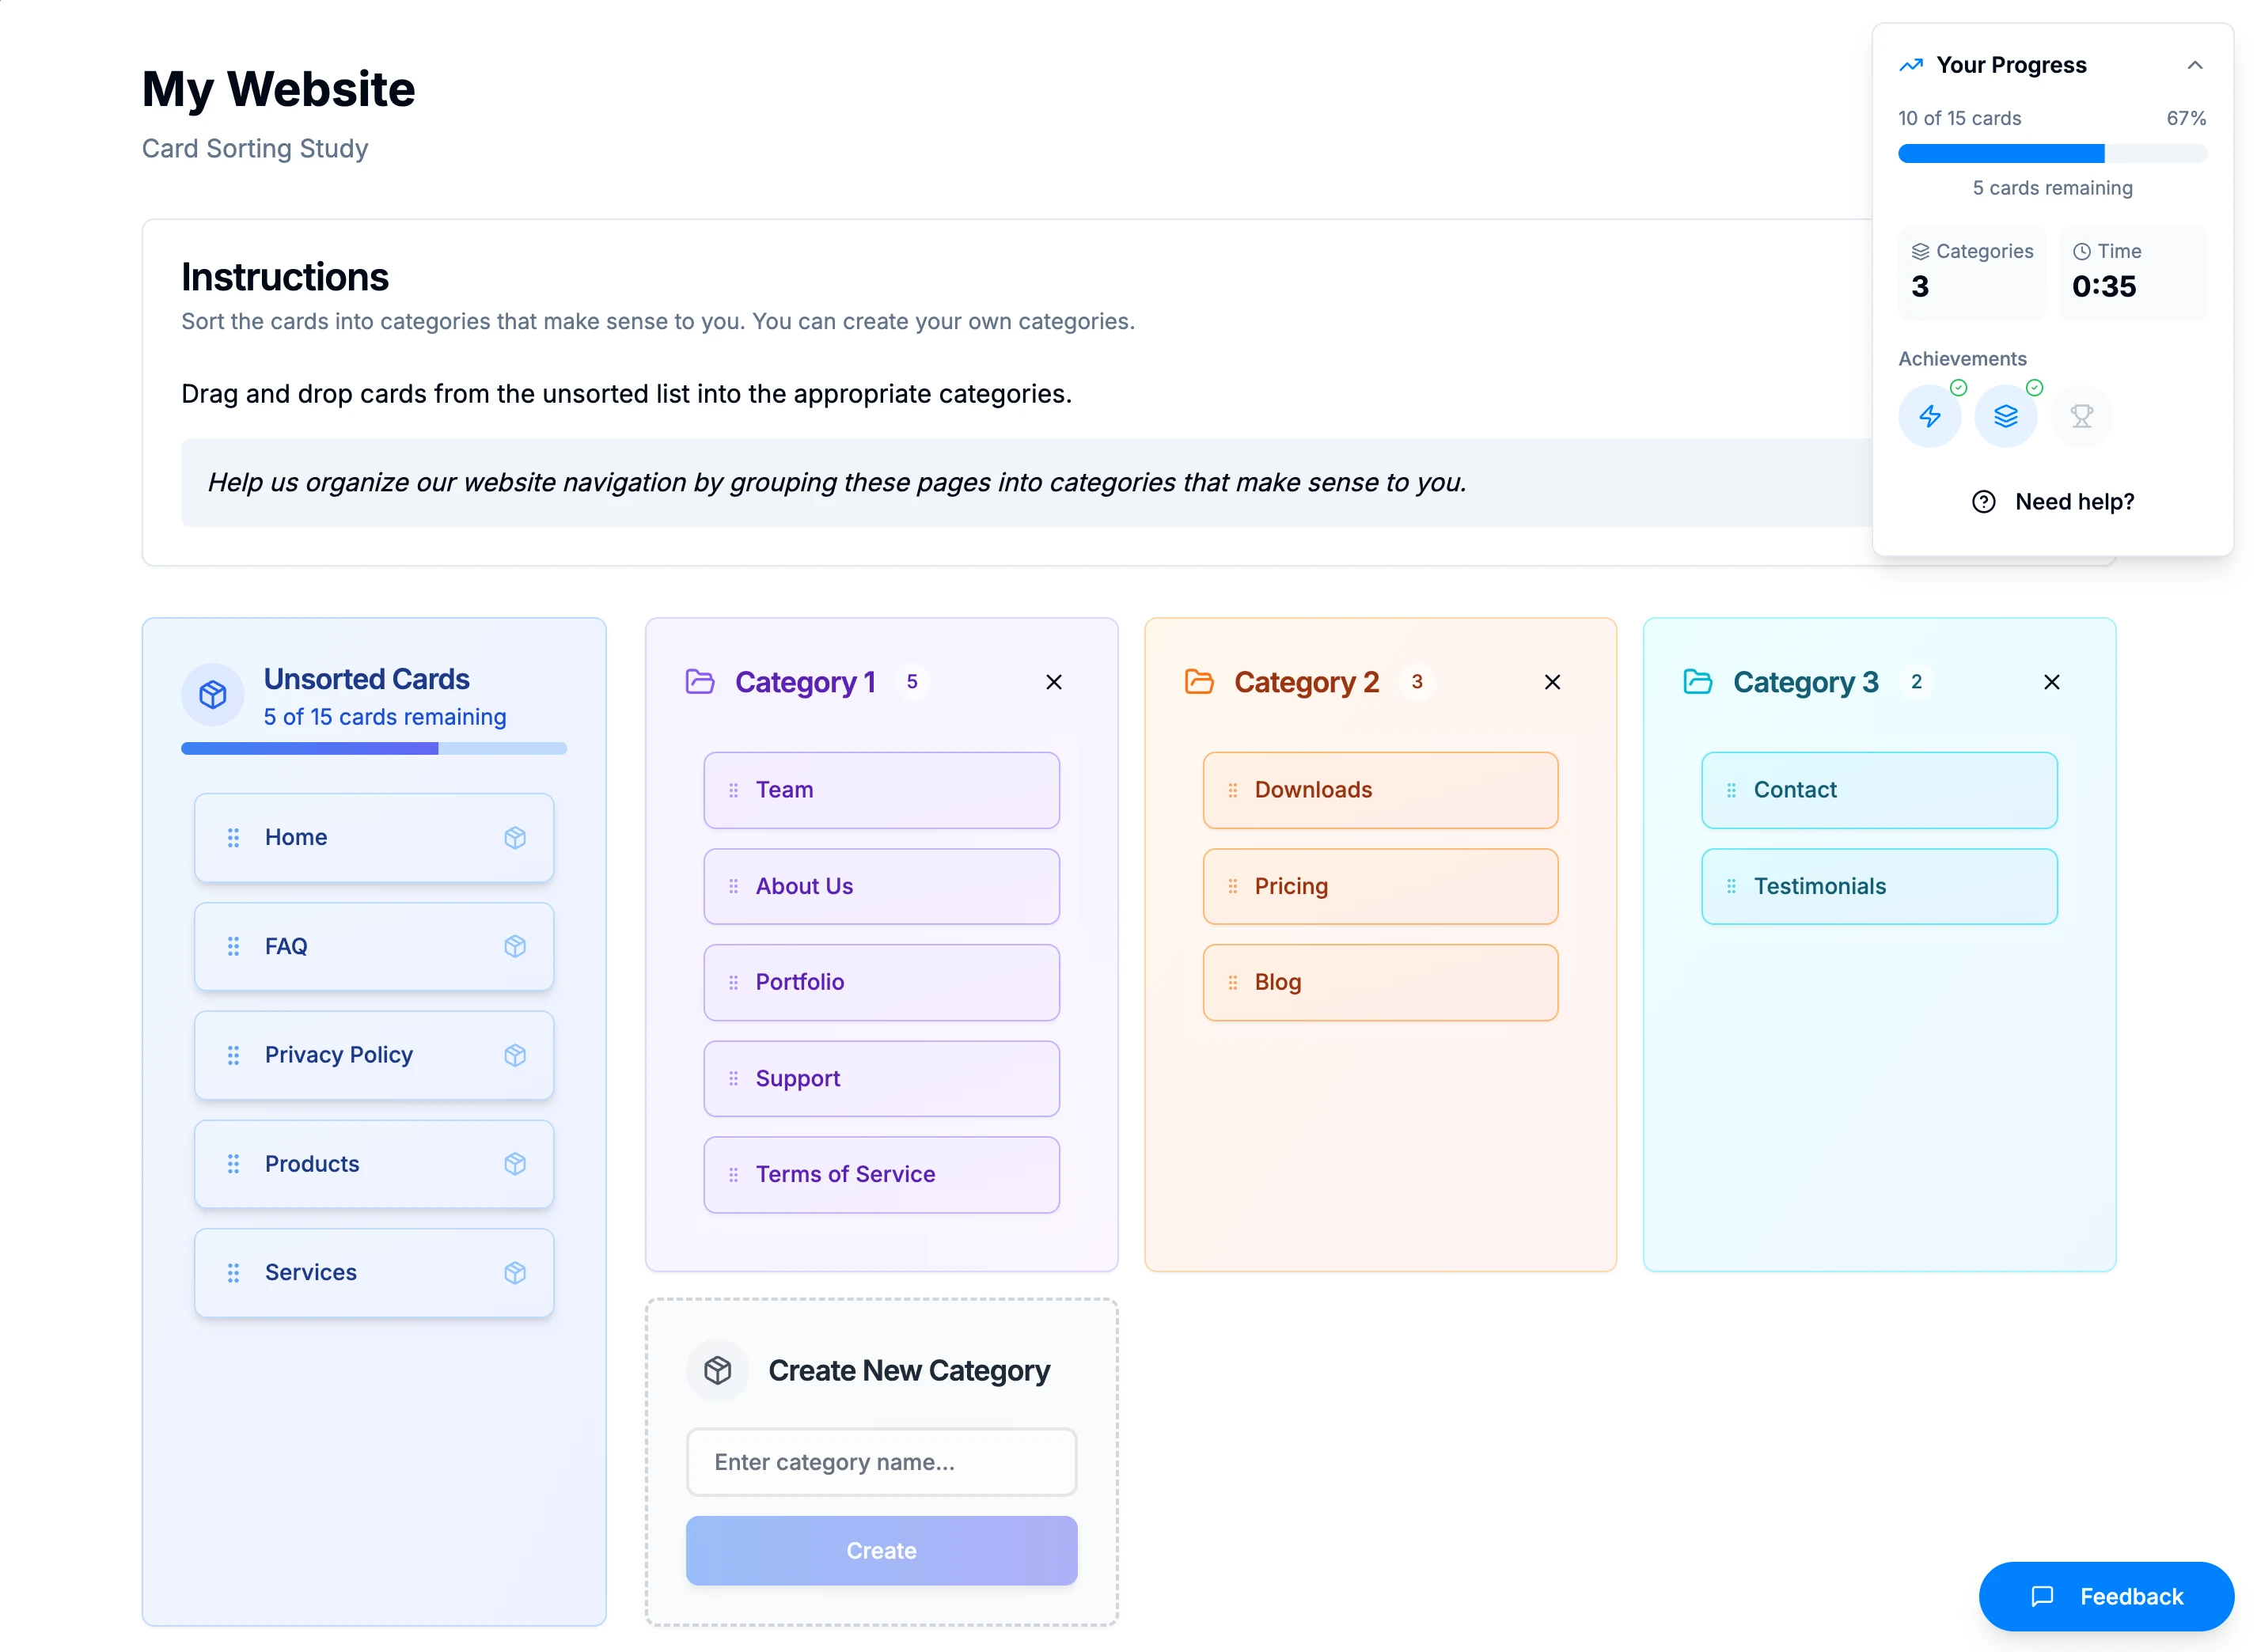This screenshot has height=1652, width=2257.
Task: Select the Testimonials card in Category 3
Action: [1878, 886]
